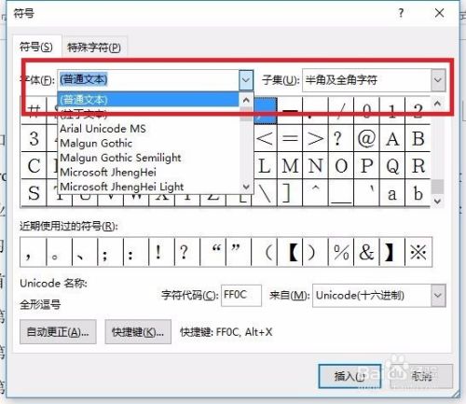
Task: Pick the recently used ampersand
Action: coord(366,252)
